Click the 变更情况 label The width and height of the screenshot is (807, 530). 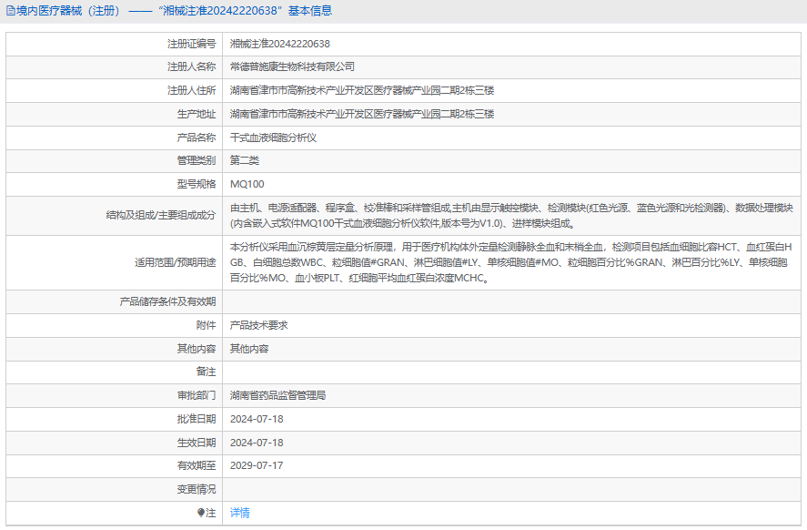pyautogui.click(x=197, y=489)
